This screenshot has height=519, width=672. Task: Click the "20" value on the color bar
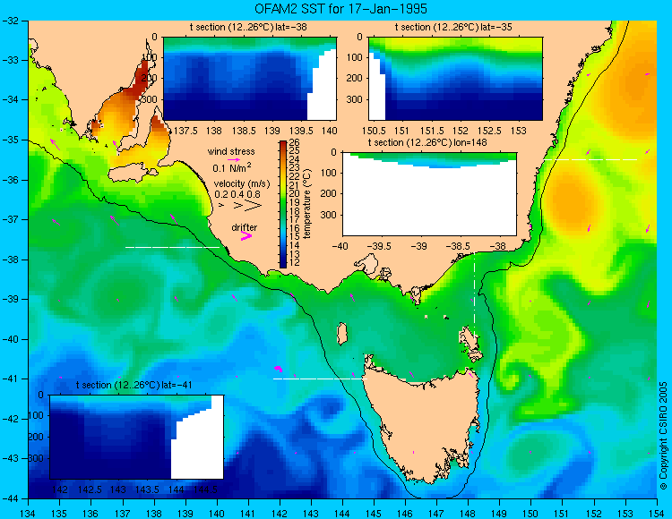click(x=295, y=194)
